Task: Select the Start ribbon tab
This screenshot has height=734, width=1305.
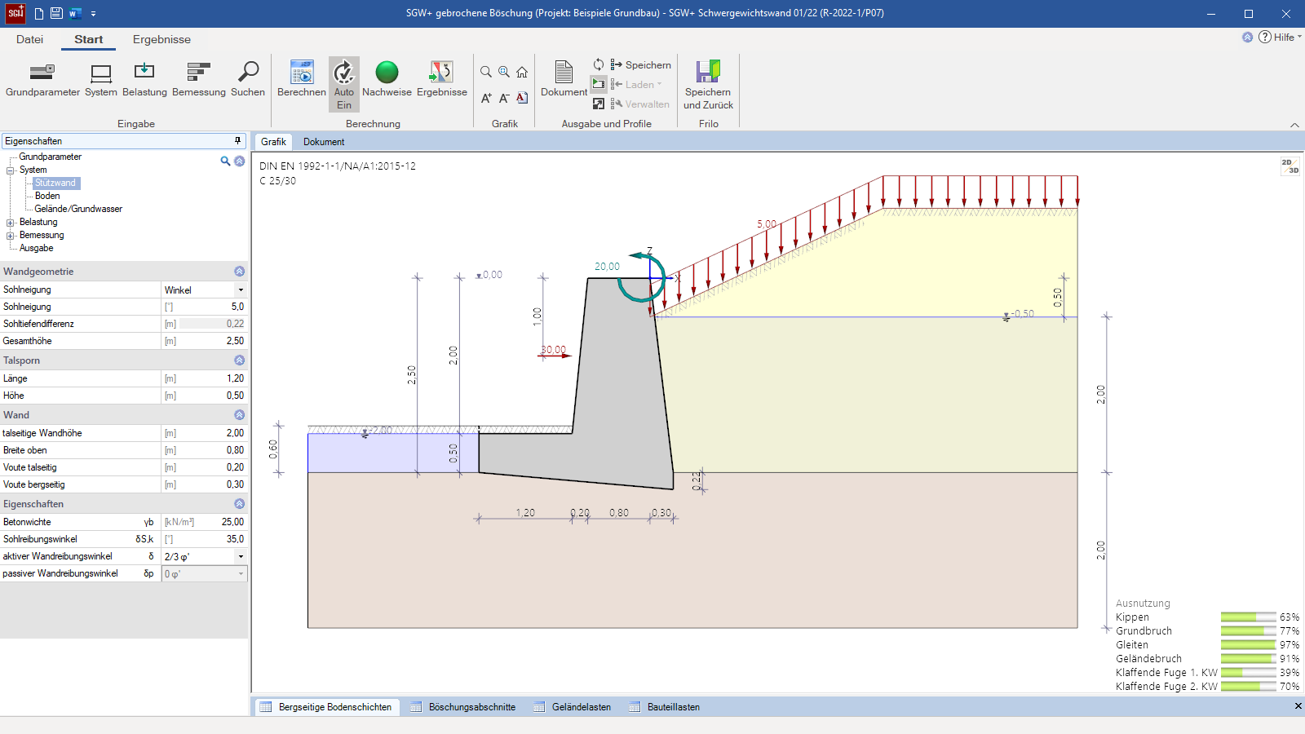Action: click(89, 39)
